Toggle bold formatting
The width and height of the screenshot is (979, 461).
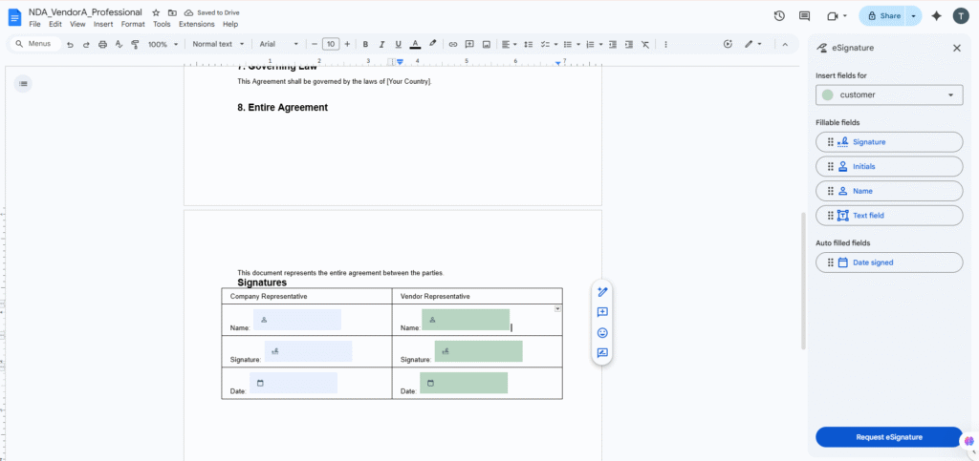coord(365,44)
